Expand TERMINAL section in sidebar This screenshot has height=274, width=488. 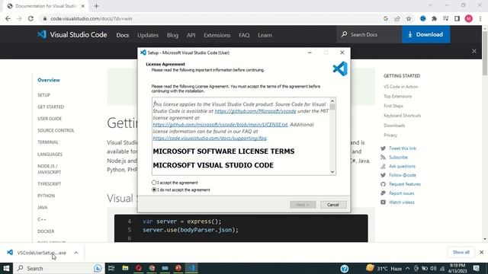point(48,142)
